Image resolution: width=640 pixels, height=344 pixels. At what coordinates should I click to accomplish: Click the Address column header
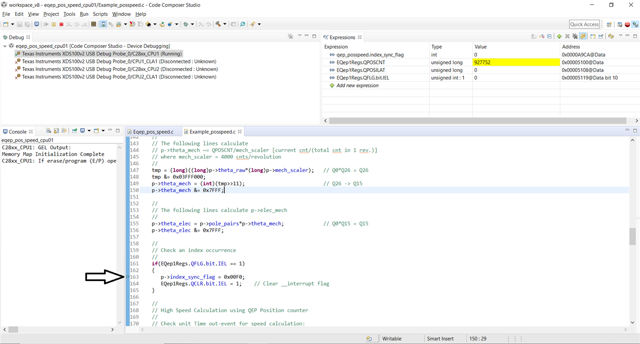[599, 47]
